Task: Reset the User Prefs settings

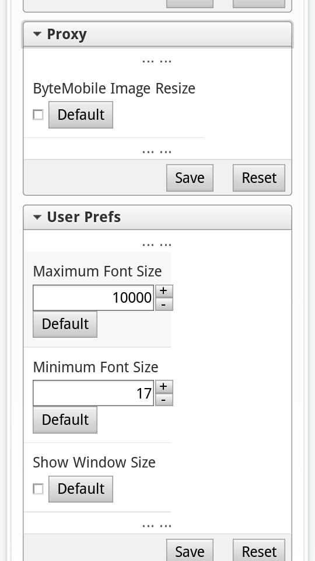Action: click(x=259, y=551)
